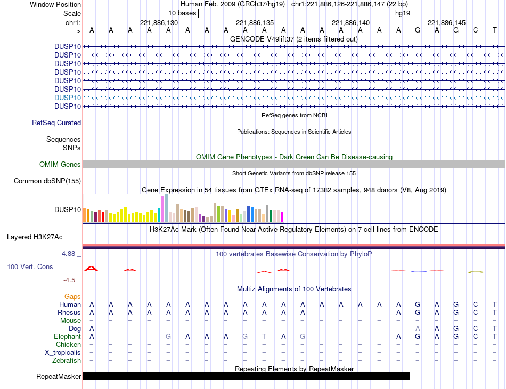The width and height of the screenshot is (506, 389).
Task: Click the first red PhyloP conservation peak
Action: point(91,269)
